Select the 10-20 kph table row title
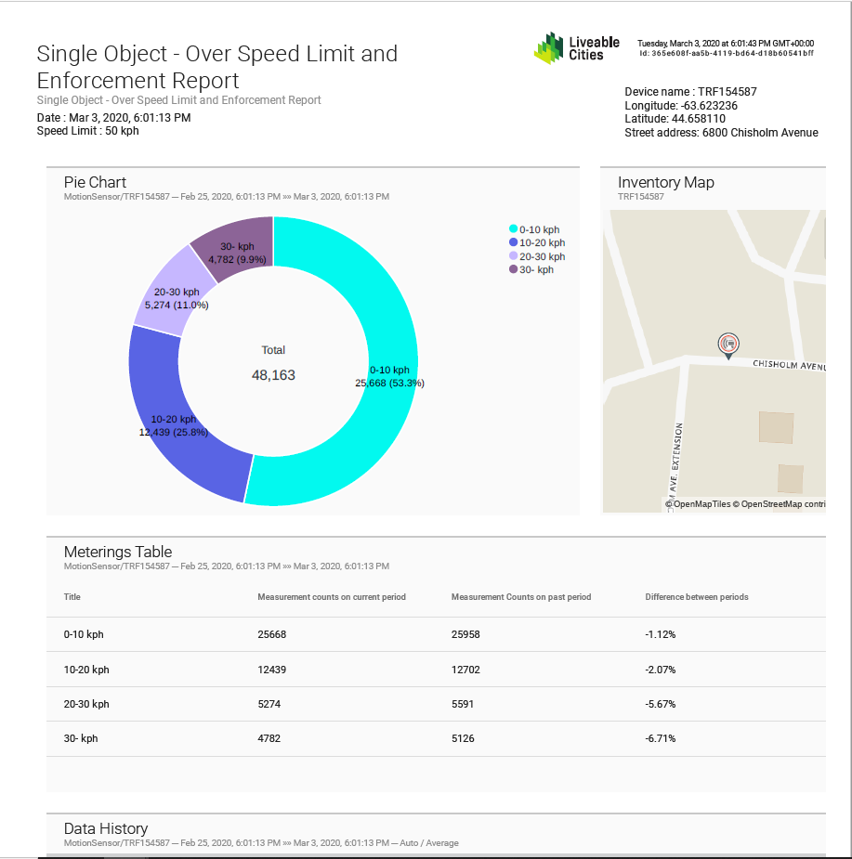Screen dimensions: 852x859 coord(86,670)
